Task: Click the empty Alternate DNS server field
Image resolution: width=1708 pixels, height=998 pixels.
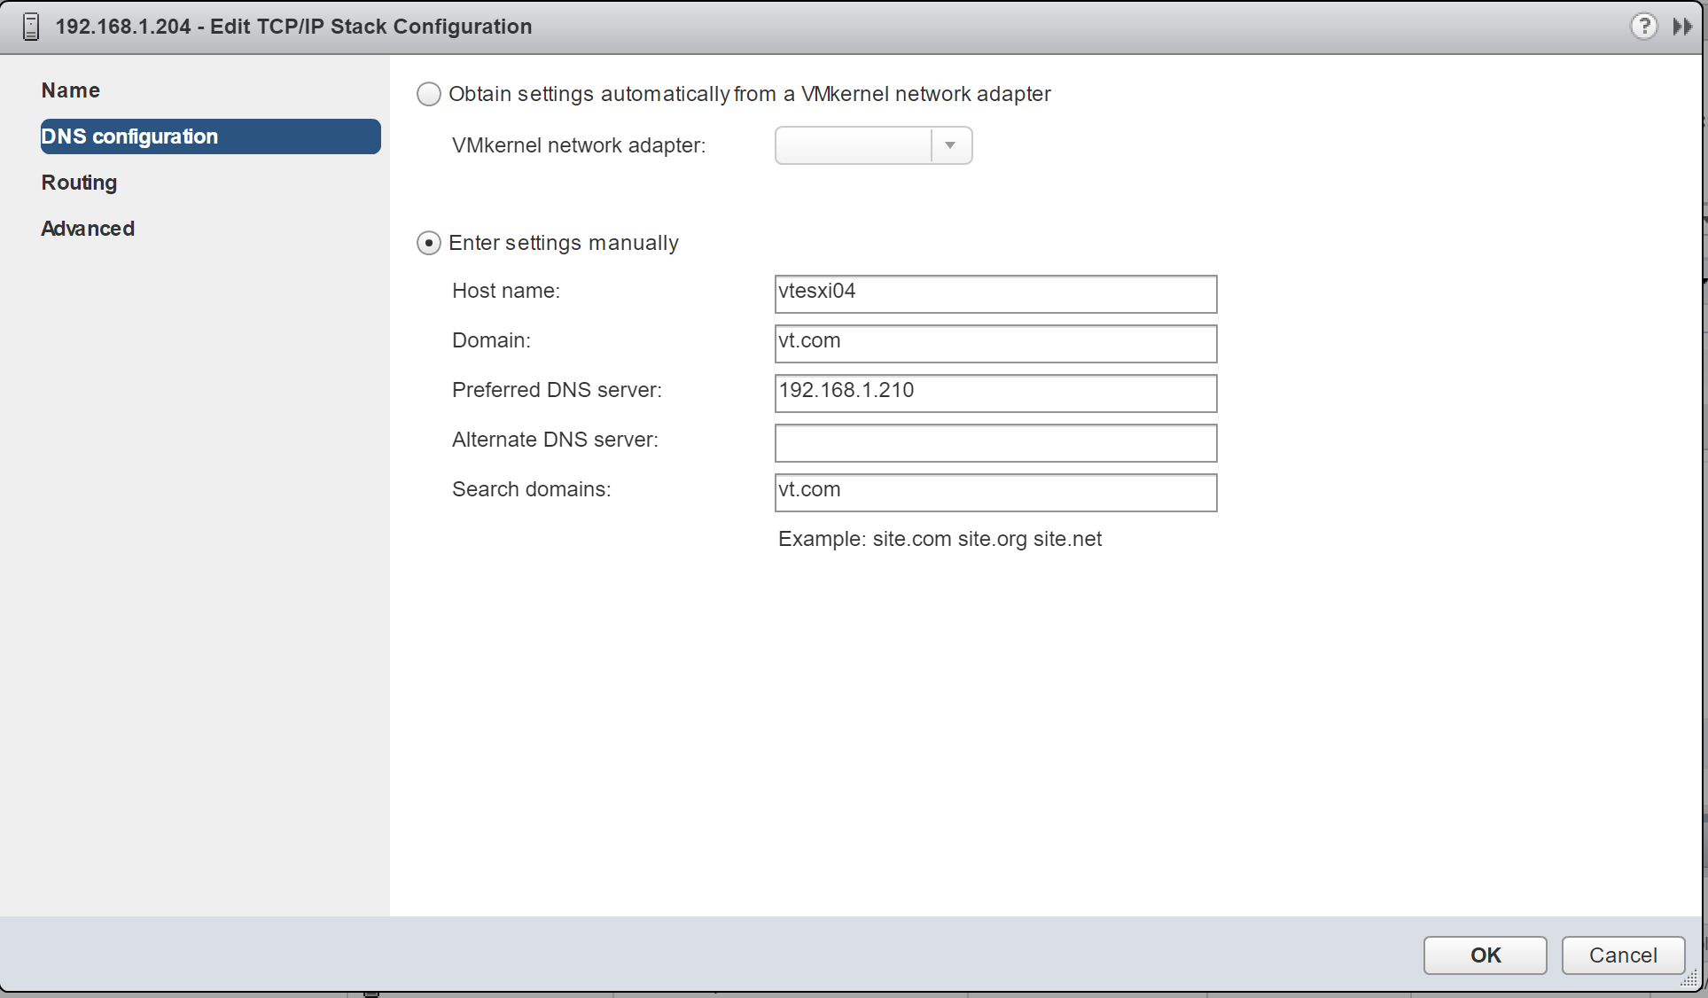Action: coord(994,442)
